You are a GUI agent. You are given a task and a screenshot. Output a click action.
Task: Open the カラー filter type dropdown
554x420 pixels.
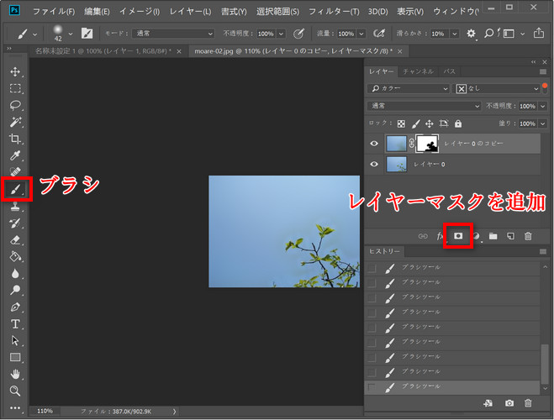tap(409, 88)
